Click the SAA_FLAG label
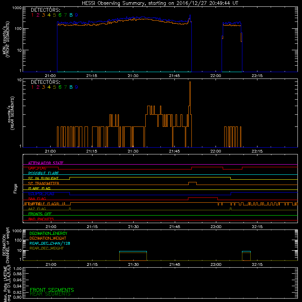Screen dimensions: 302x302 tap(37, 199)
